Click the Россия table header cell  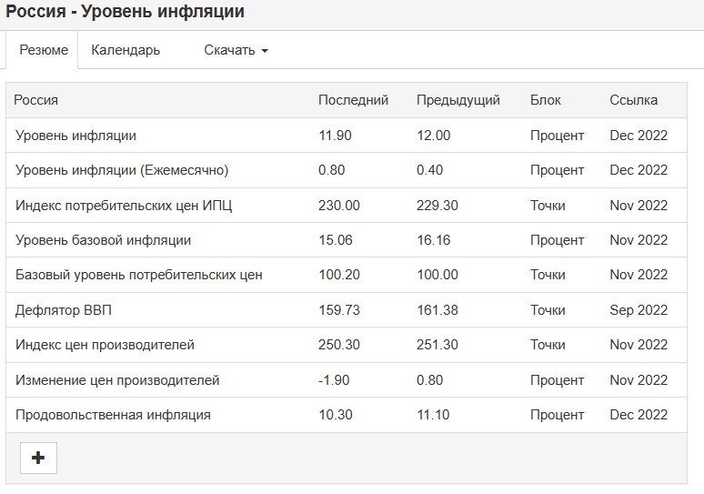tap(35, 100)
